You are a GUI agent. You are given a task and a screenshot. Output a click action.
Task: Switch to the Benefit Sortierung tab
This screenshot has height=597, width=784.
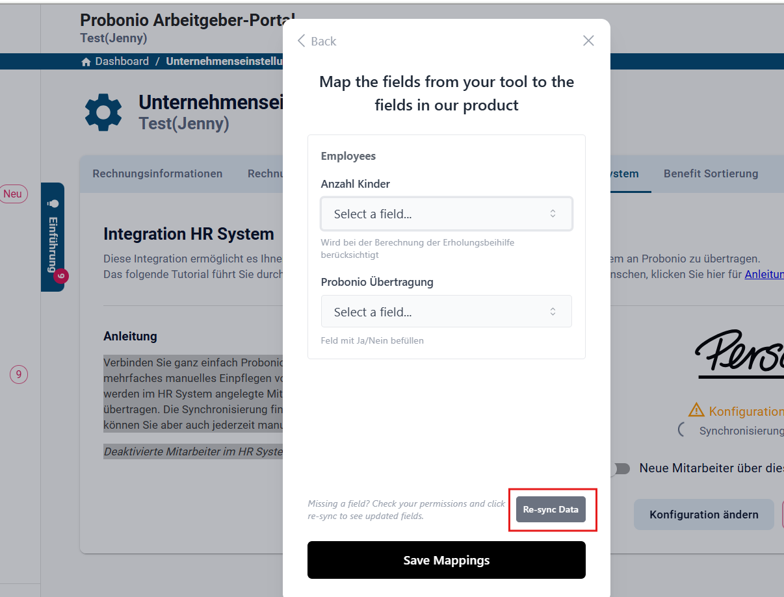711,173
